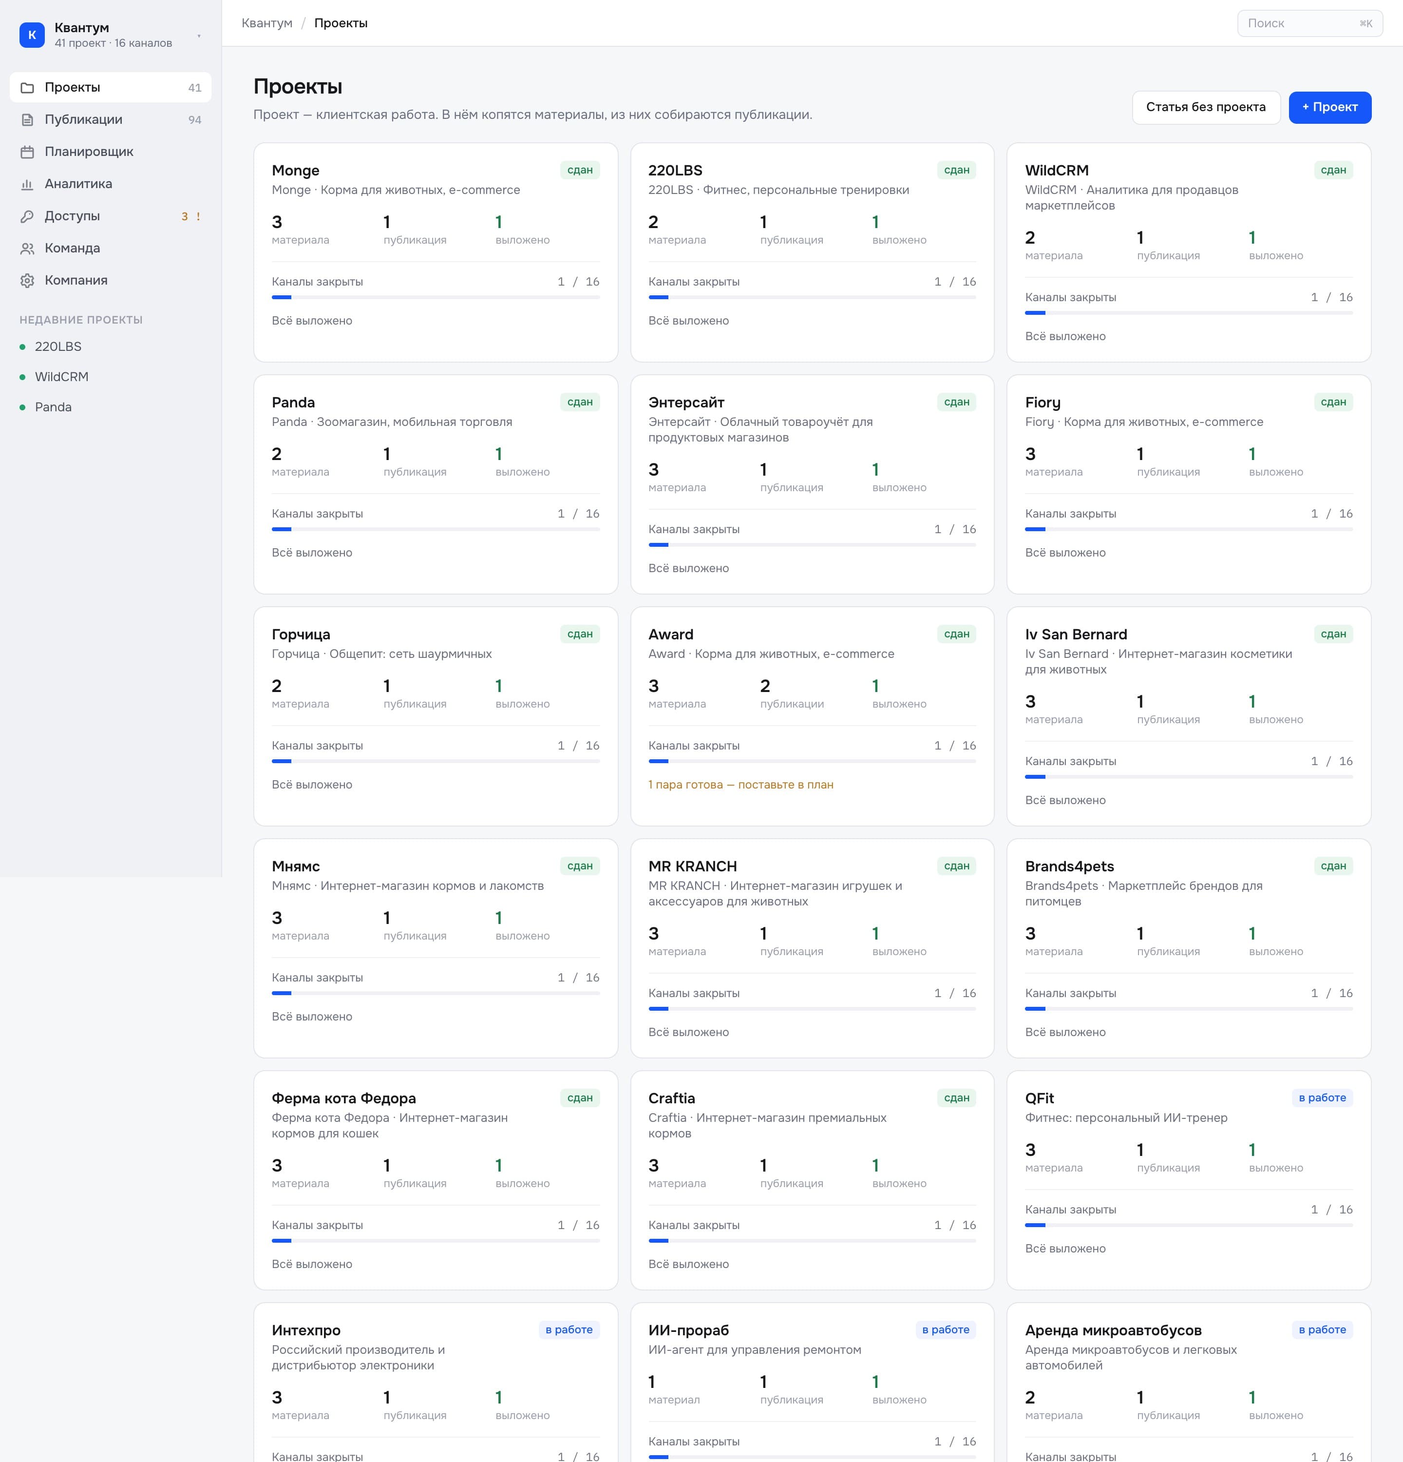Click the Аналитика bar chart icon

pos(28,184)
